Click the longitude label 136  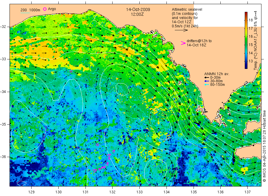(220, 192)
